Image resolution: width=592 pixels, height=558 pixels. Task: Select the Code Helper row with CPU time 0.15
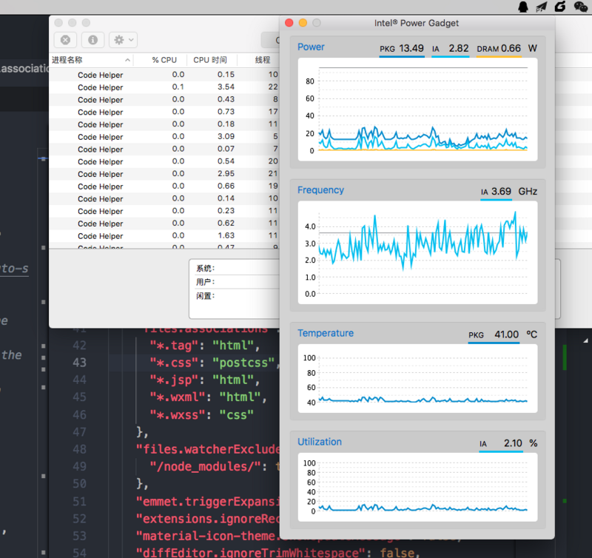(164, 75)
